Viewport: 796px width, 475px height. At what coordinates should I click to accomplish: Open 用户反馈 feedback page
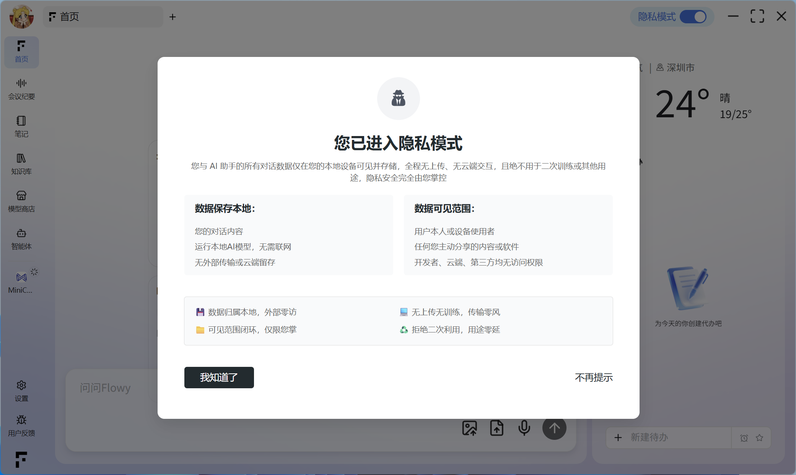click(21, 426)
